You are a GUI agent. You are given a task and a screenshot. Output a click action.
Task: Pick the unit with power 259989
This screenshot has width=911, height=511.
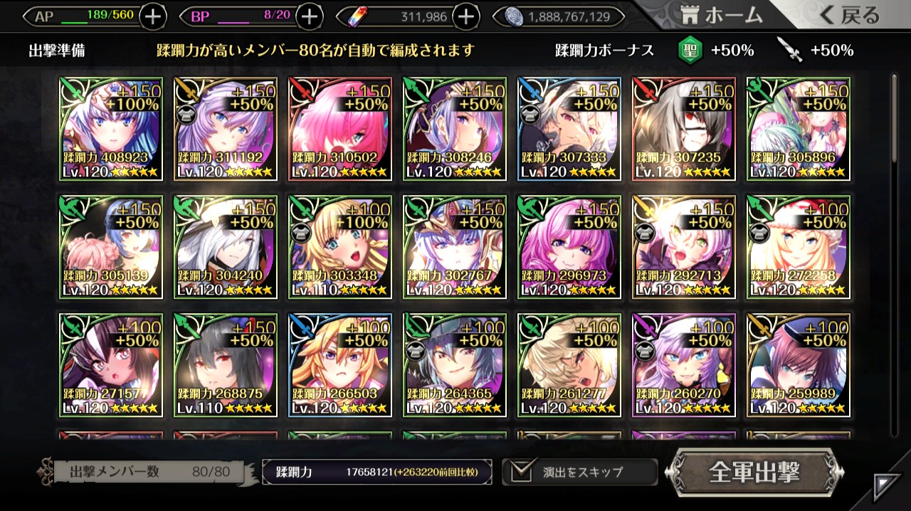click(798, 365)
